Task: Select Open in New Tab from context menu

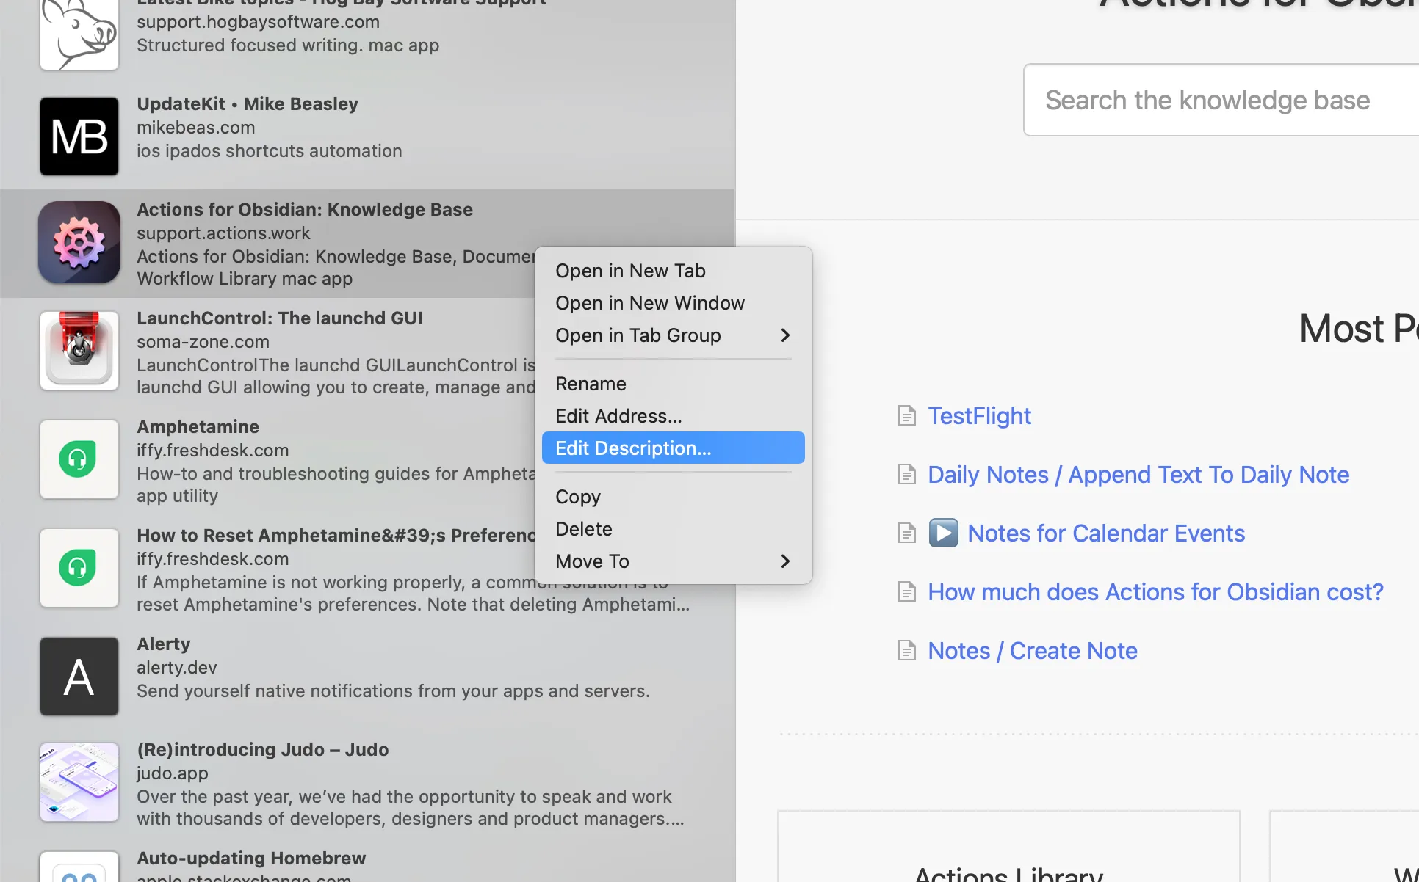Action: point(631,270)
